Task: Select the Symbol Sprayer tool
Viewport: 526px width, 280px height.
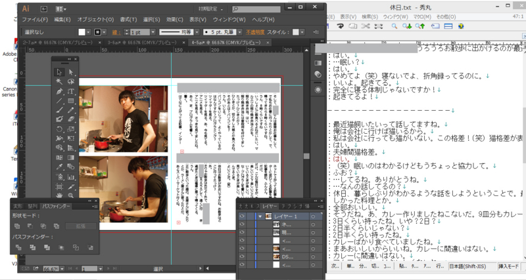Action: tap(59, 176)
